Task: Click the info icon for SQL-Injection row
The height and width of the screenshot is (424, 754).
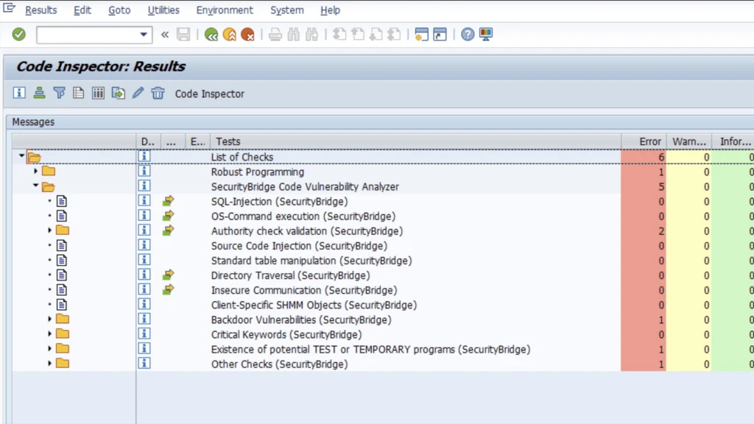Action: [144, 200]
